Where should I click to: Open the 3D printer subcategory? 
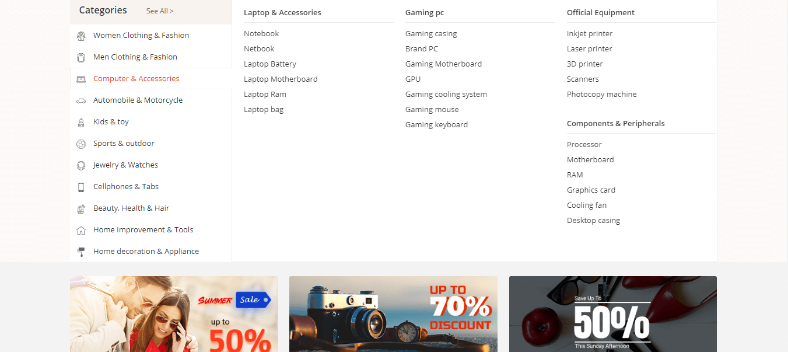coord(585,64)
